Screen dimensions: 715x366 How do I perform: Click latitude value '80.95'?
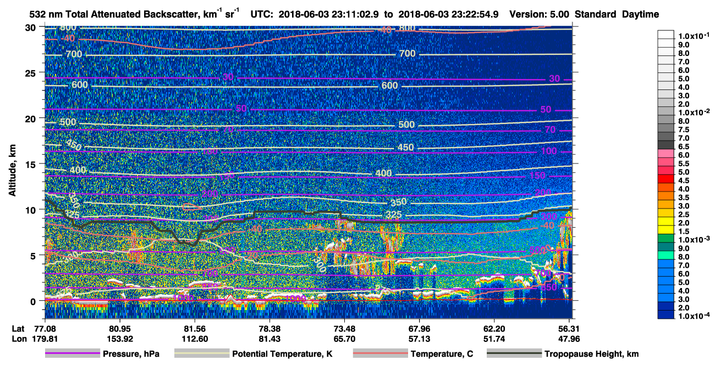[x=119, y=328]
